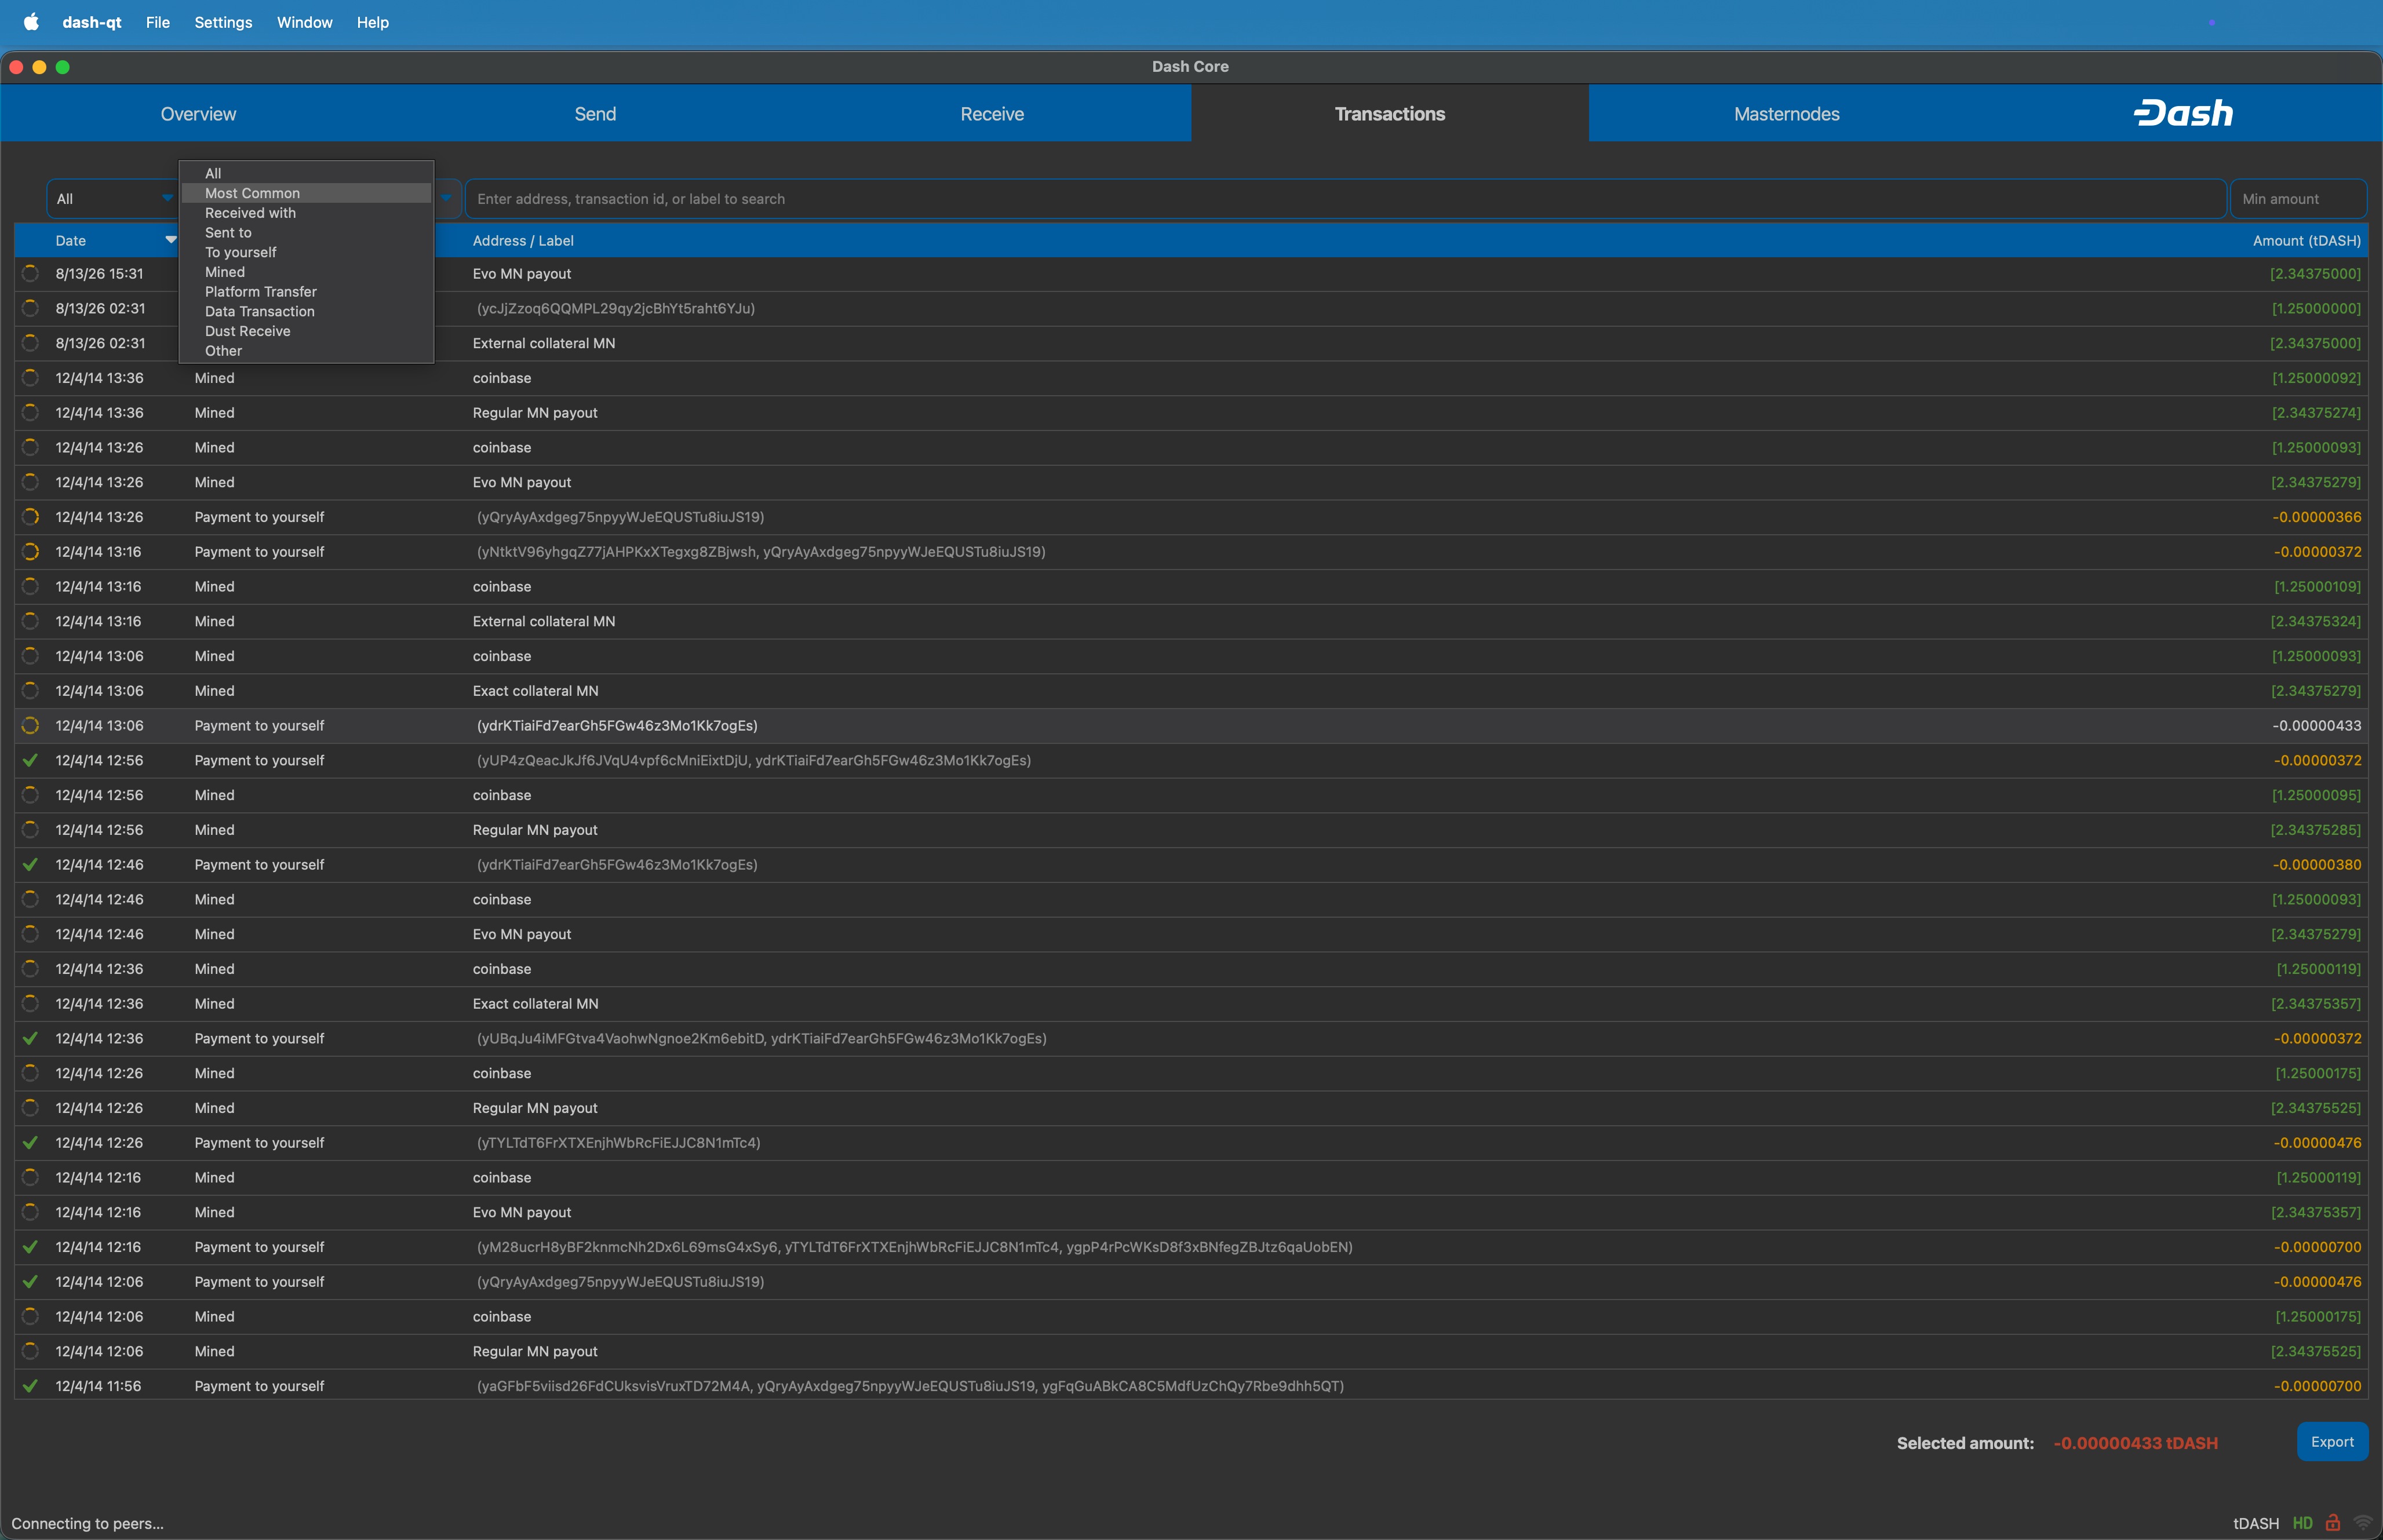Select the amount cell -0.00000366
2383x1540 pixels.
(2316, 517)
